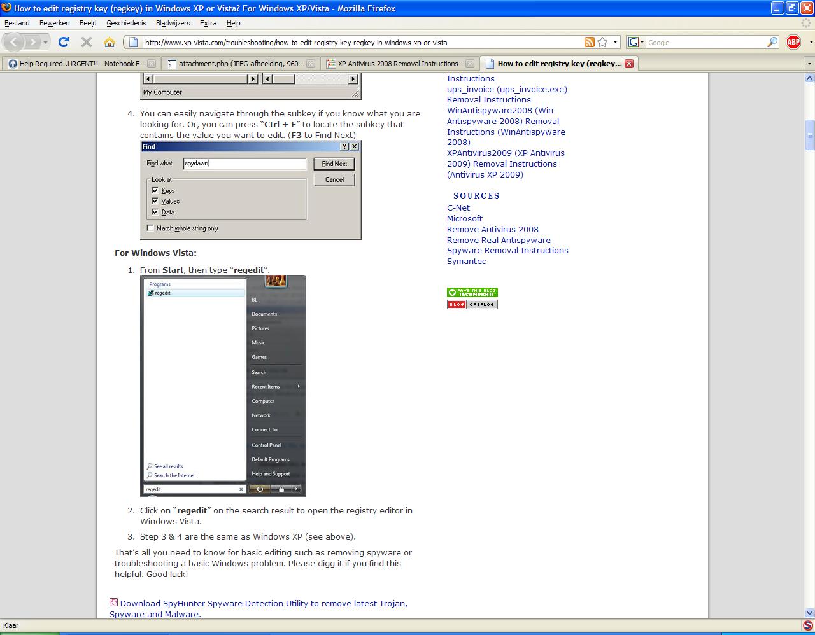The image size is (815, 635).
Task: Click the address bar URL field
Action: tap(363, 43)
